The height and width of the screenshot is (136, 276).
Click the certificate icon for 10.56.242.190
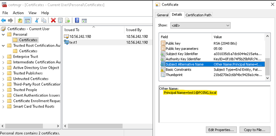(x=66, y=37)
